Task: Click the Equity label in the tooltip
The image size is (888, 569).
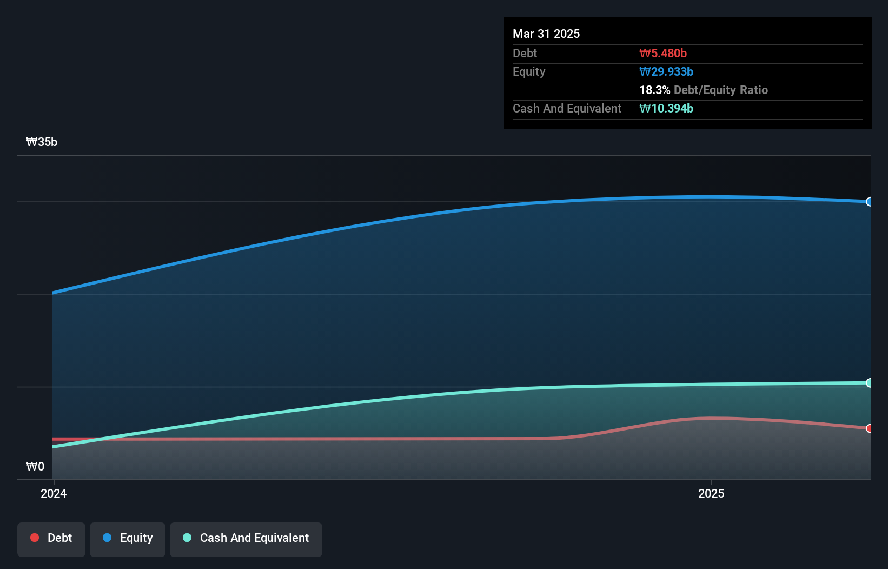Action: [529, 71]
